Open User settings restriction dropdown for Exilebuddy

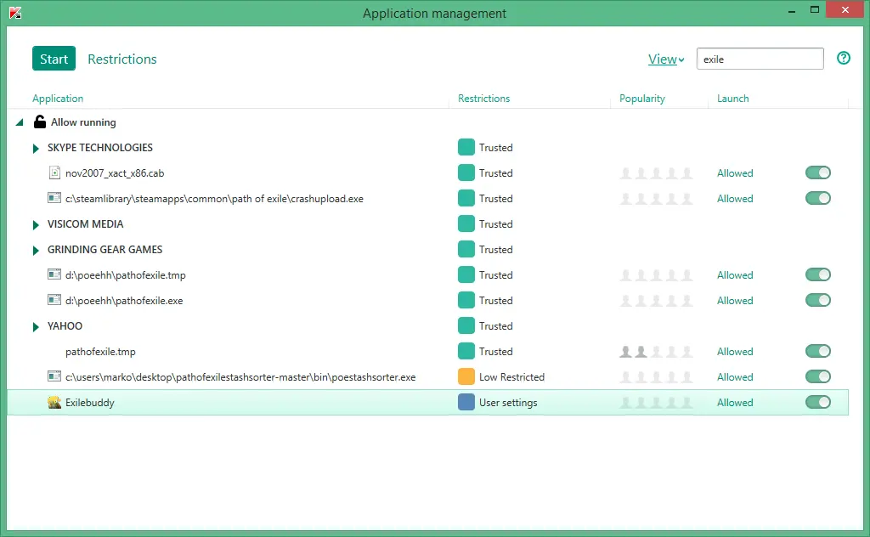click(x=498, y=403)
